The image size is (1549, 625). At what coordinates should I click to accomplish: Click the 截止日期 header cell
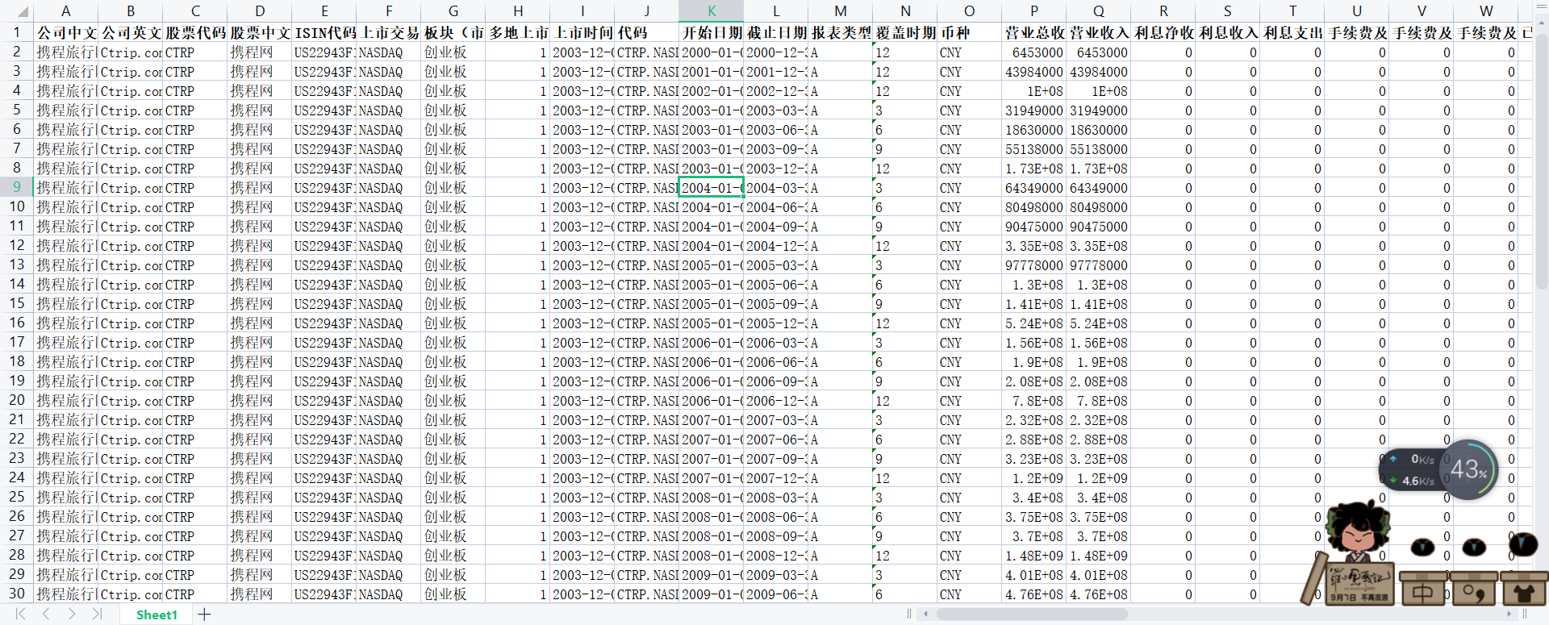point(776,32)
